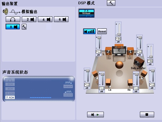
Task: Click the front right speaker R
Action: pos(130,52)
